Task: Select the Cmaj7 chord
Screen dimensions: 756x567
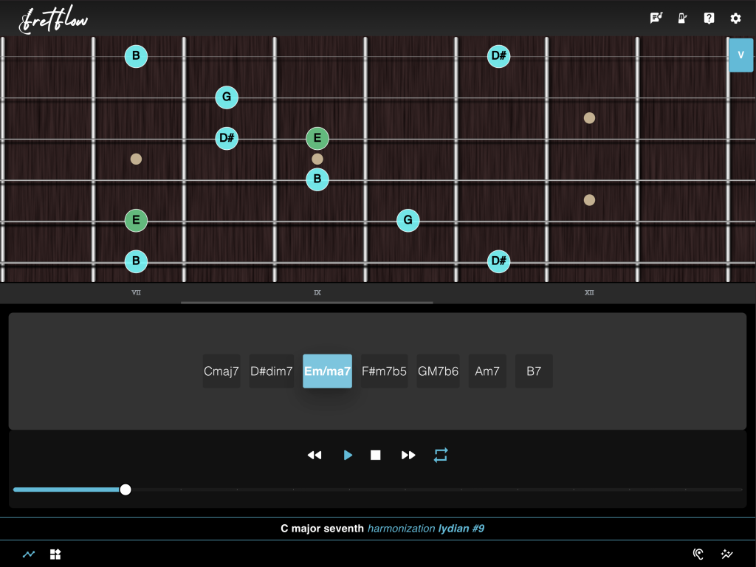Action: click(221, 371)
